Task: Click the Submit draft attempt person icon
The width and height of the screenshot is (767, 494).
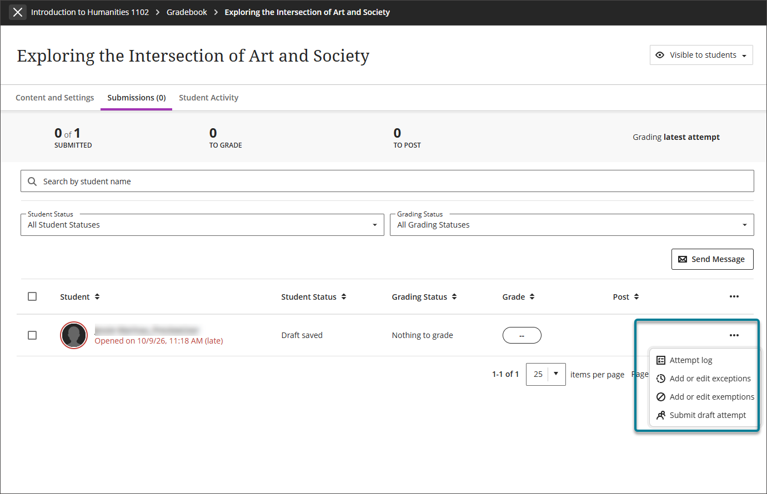Action: tap(661, 415)
